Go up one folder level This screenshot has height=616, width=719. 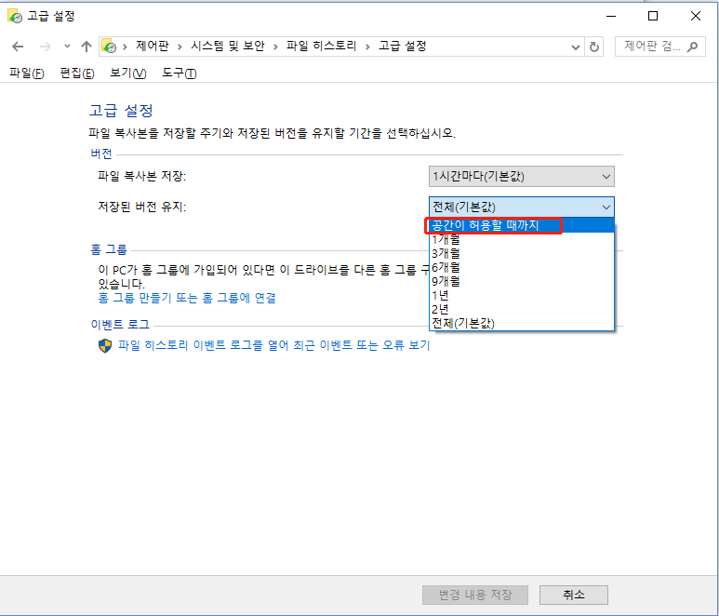(x=87, y=46)
